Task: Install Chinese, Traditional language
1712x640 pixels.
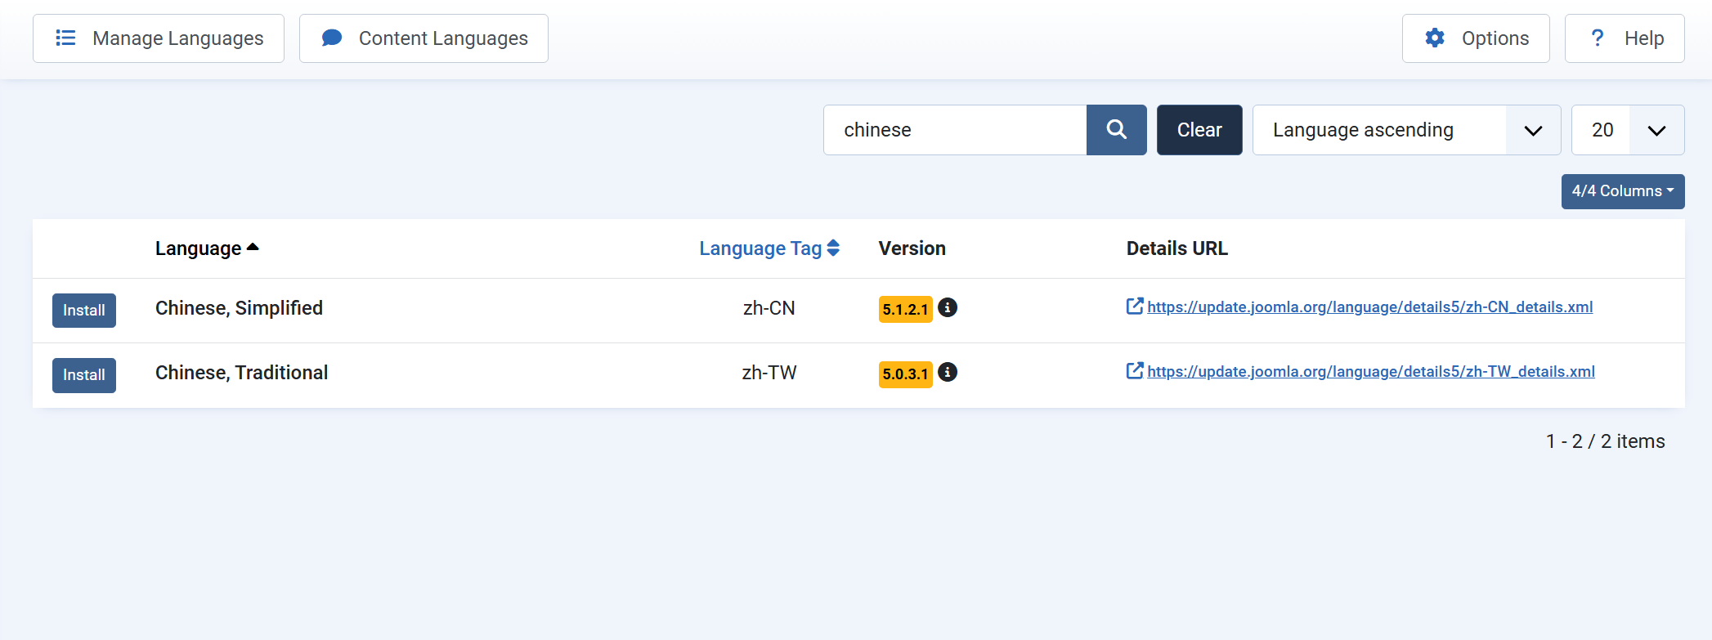Action: (84, 375)
